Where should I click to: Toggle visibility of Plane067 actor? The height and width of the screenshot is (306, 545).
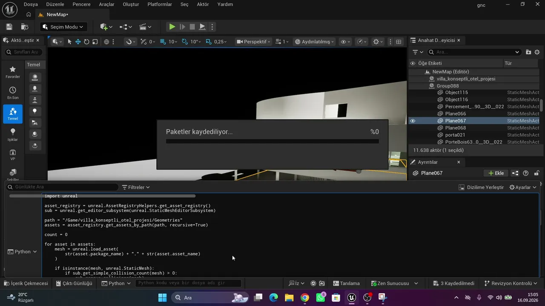[x=413, y=121]
